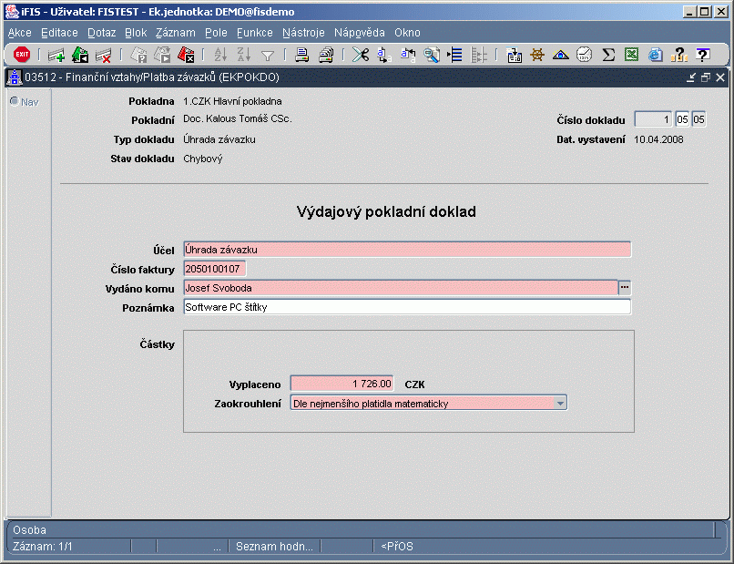
Task: Open the Editace menu
Action: click(59, 33)
